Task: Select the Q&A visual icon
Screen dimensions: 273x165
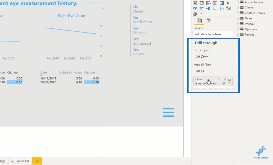Action: point(215,8)
